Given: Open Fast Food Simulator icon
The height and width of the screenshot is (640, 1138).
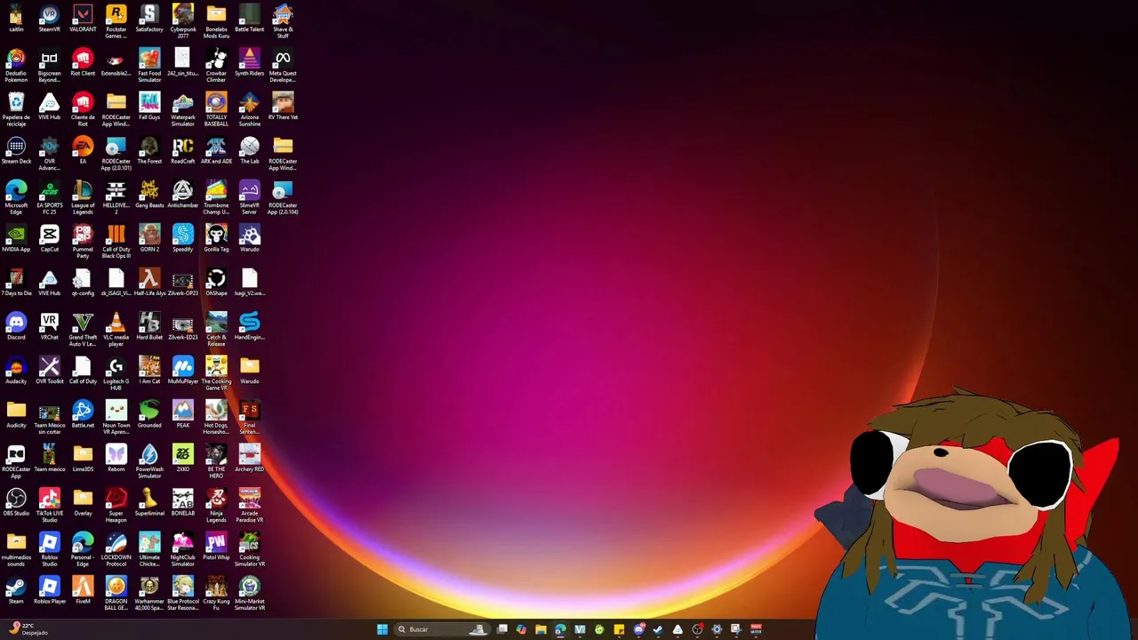Looking at the screenshot, I should (x=149, y=66).
